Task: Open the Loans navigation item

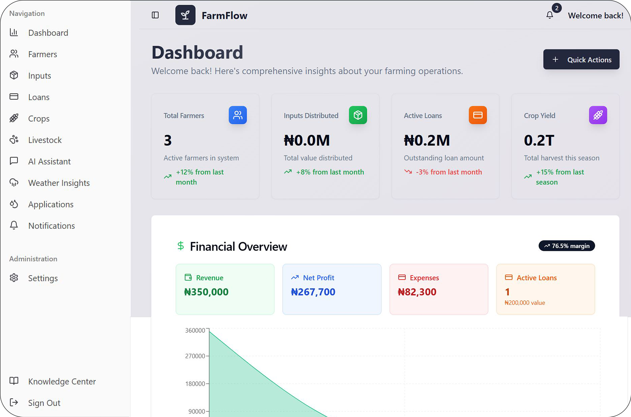Action: (39, 97)
